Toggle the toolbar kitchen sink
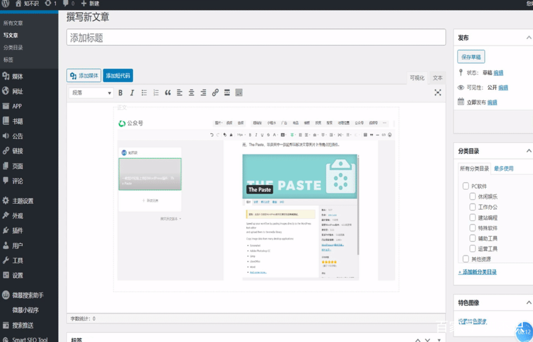The width and height of the screenshot is (533, 342). click(239, 92)
